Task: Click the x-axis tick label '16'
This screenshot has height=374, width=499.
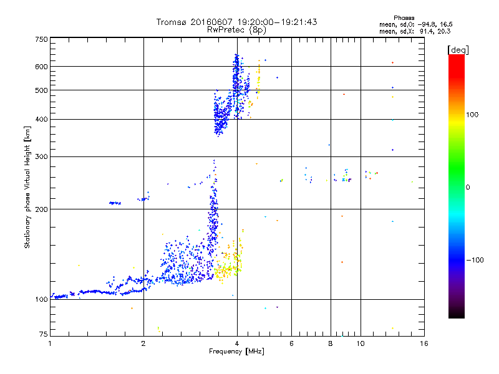Action: coord(424,343)
